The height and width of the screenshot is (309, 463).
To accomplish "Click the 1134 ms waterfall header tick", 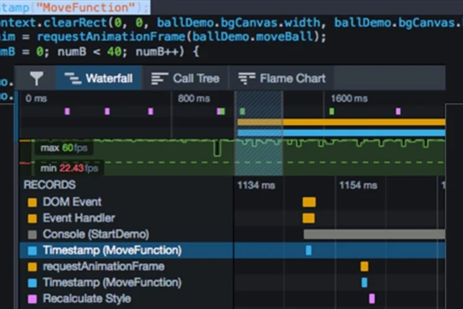I will click(256, 185).
